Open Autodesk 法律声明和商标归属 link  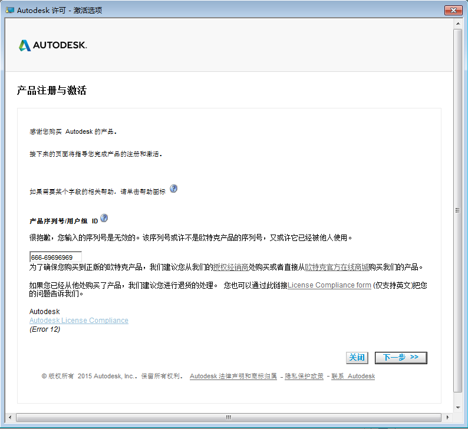coord(233,376)
